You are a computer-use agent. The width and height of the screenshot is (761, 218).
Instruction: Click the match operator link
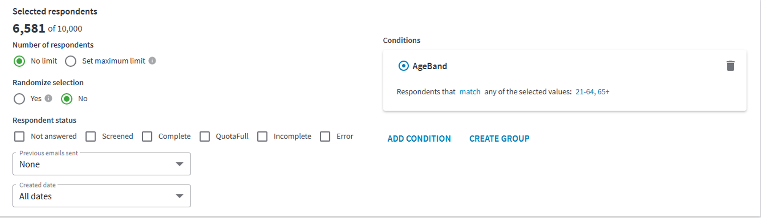pos(470,92)
